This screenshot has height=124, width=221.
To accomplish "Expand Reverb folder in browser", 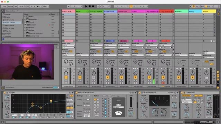I will point(25,22).
